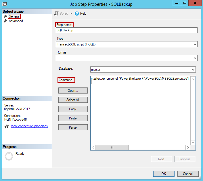Click the horizontal scrollbar left arrow

93,147
